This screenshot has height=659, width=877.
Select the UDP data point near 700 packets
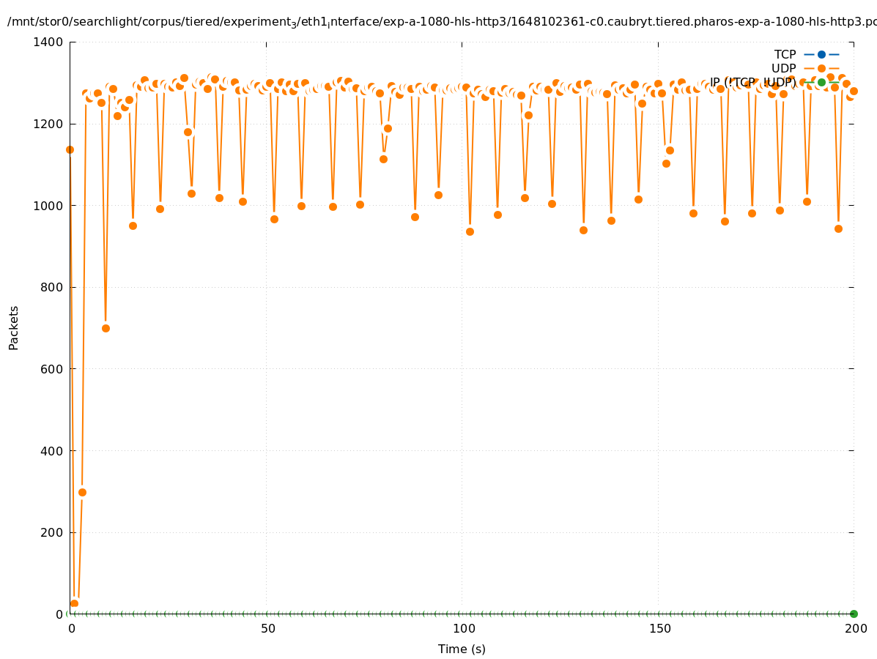coord(106,328)
